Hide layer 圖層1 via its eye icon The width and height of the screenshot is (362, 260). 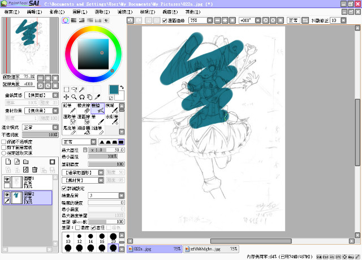[7, 179]
